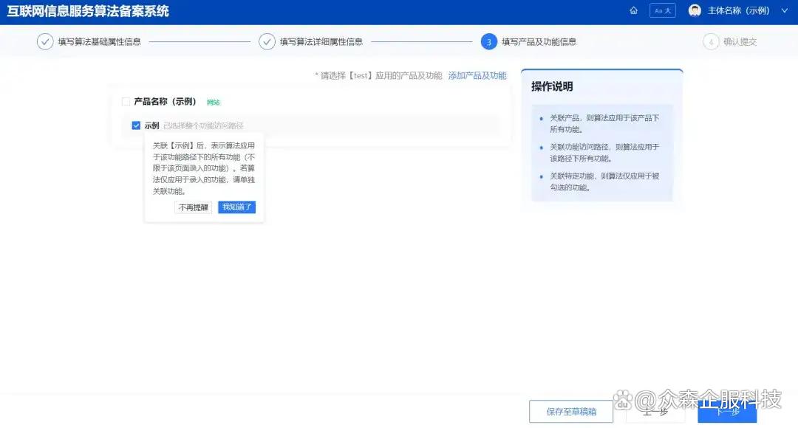The height and width of the screenshot is (428, 798).
Task: Click the 上一步 button
Action: coord(655,412)
